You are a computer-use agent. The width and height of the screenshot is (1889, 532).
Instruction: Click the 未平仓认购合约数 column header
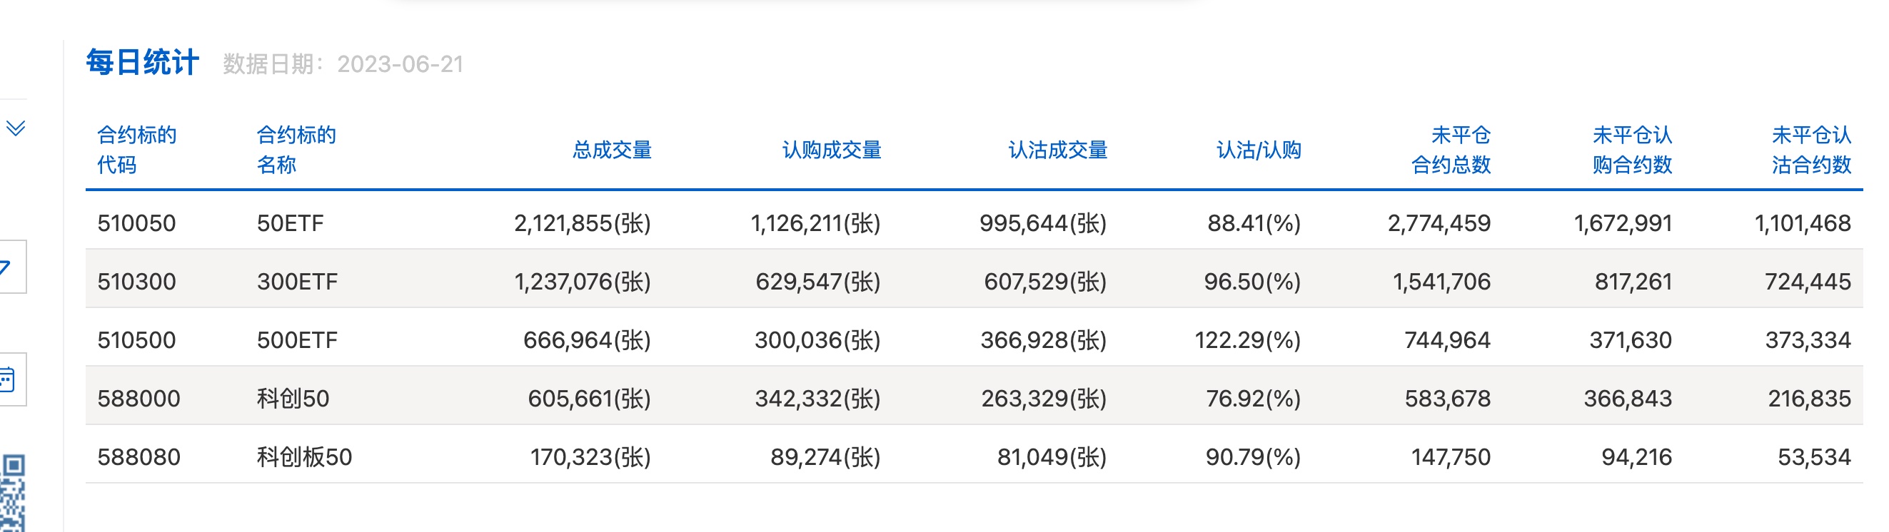(1631, 150)
